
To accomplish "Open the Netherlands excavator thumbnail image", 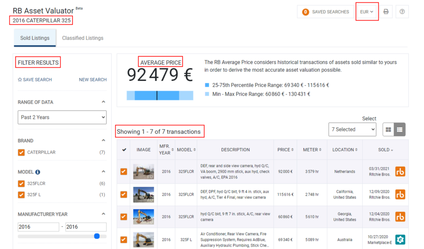I will pyautogui.click(x=144, y=172).
